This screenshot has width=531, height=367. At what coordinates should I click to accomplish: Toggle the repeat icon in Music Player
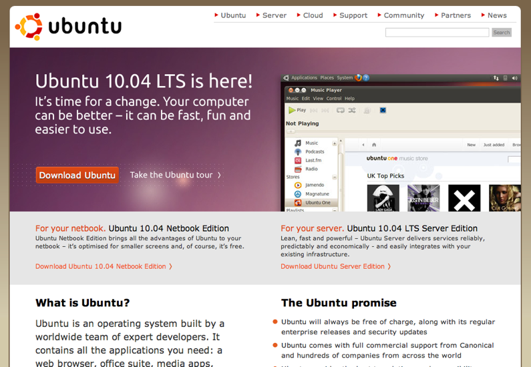pyautogui.click(x=341, y=111)
